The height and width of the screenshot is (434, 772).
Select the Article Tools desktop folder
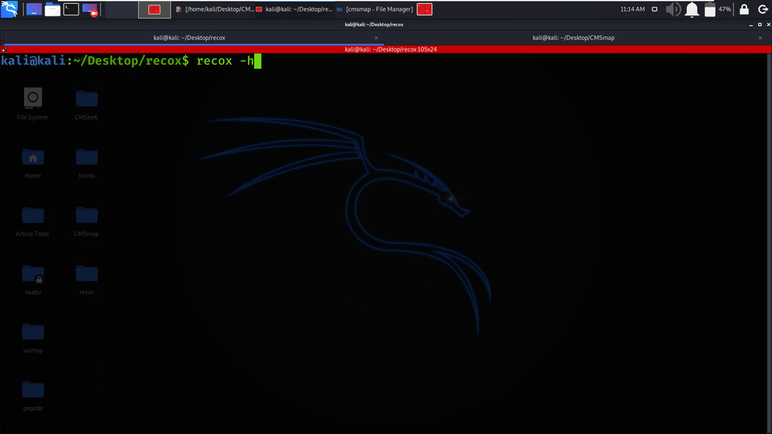(x=32, y=221)
